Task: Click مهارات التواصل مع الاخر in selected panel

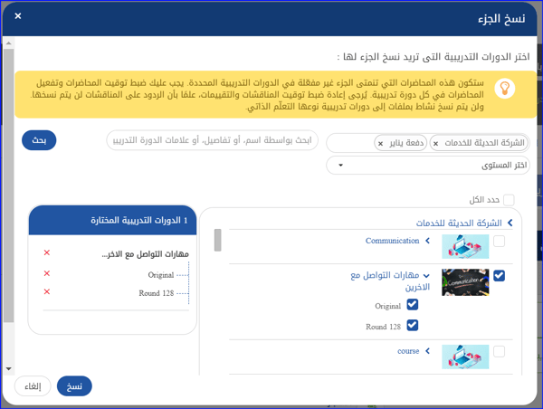Action: 145,254
